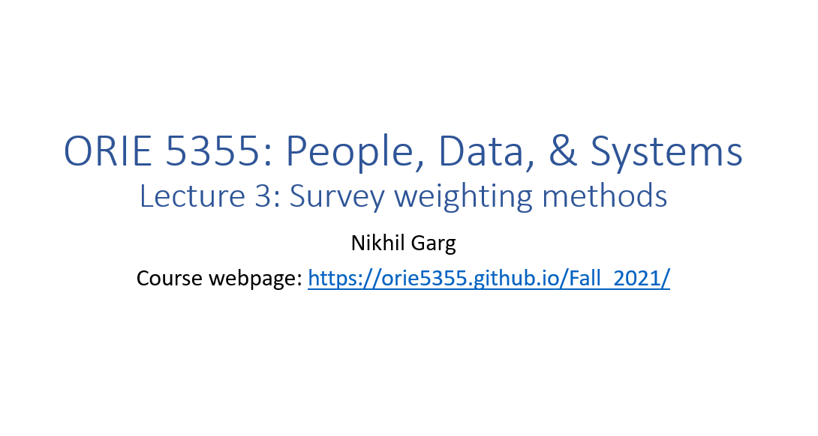Click the lecture number "3" in the subtitle
The width and height of the screenshot is (818, 436).
pos(257,196)
